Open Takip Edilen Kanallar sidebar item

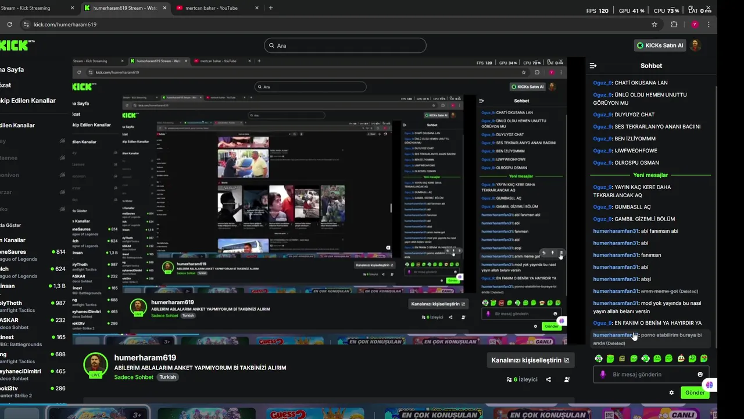tap(28, 101)
